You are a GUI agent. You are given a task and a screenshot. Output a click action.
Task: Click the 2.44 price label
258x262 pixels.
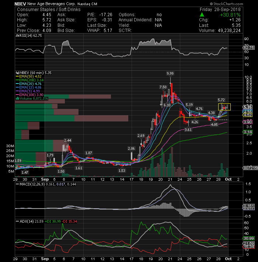pyautogui.click(x=68, y=140)
